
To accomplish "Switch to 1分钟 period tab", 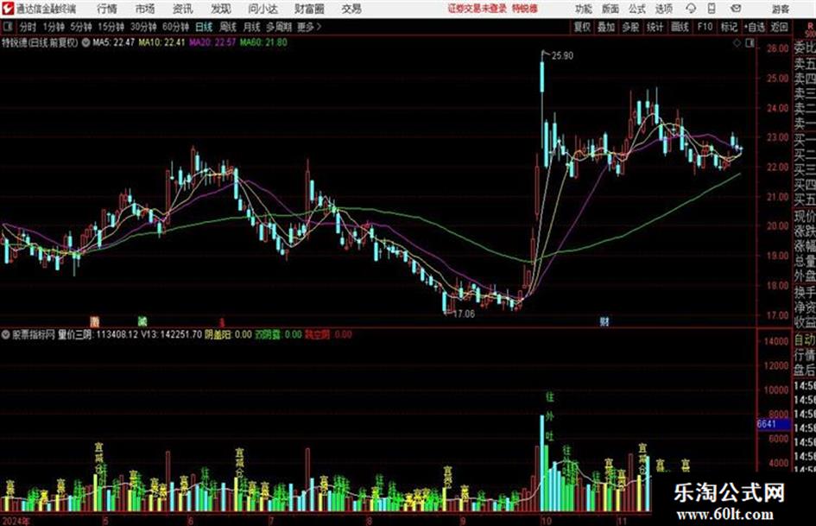I will pos(54,27).
